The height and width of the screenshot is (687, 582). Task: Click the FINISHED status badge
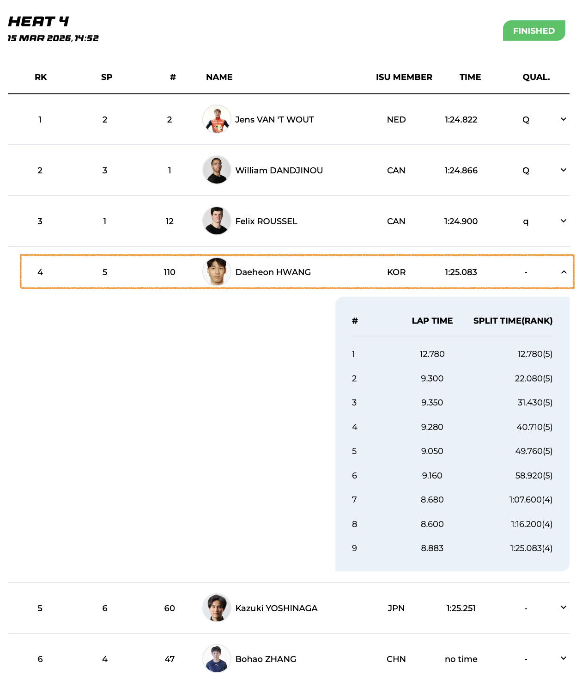click(533, 31)
